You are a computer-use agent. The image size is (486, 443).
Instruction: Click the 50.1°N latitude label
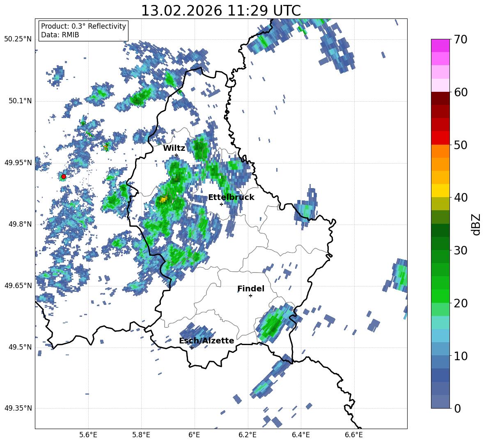coord(20,101)
